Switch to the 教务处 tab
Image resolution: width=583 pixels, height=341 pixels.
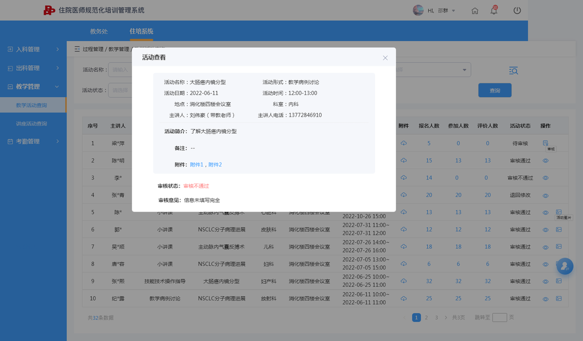tap(99, 31)
